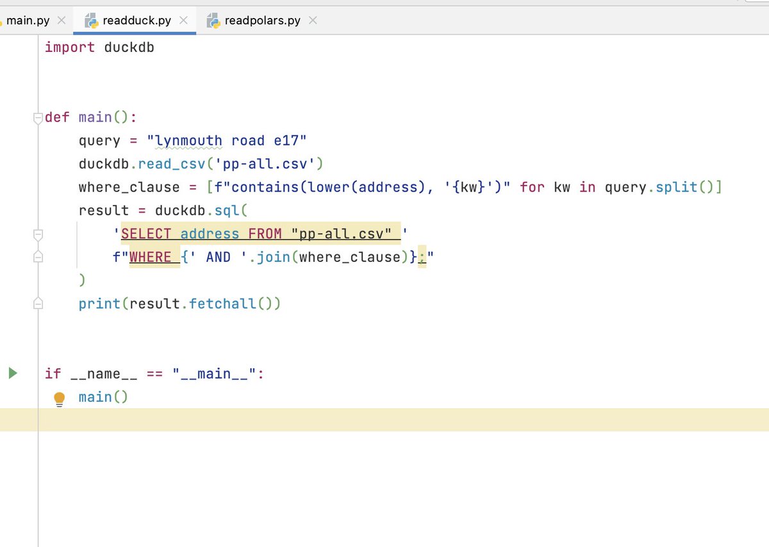769x547 pixels.
Task: Click the Python file icon on readduck.py tab
Action: coord(91,20)
